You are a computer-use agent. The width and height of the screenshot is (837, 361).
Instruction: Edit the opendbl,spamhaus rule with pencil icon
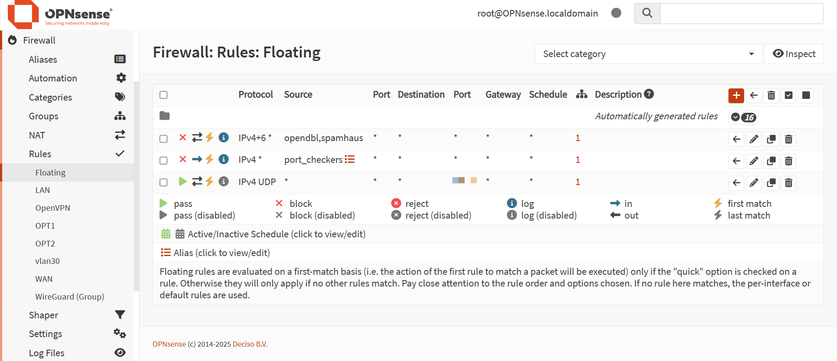pyautogui.click(x=753, y=139)
